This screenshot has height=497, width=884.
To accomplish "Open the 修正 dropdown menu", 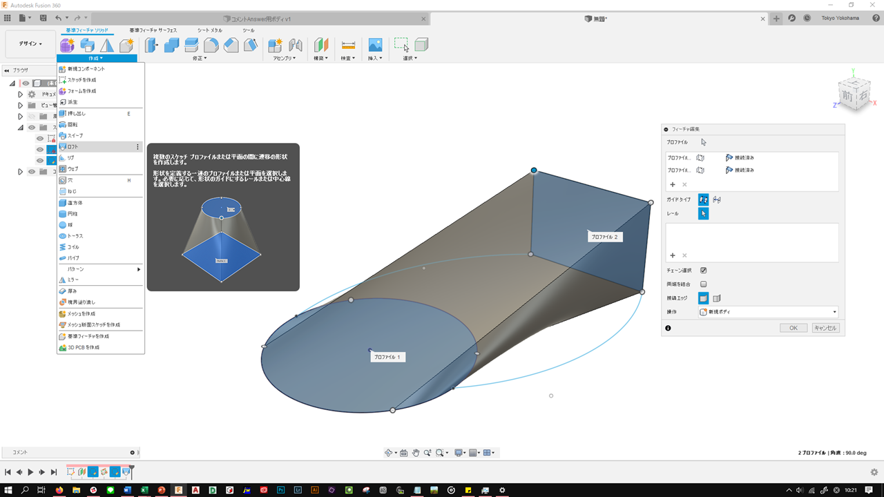I will pos(199,58).
